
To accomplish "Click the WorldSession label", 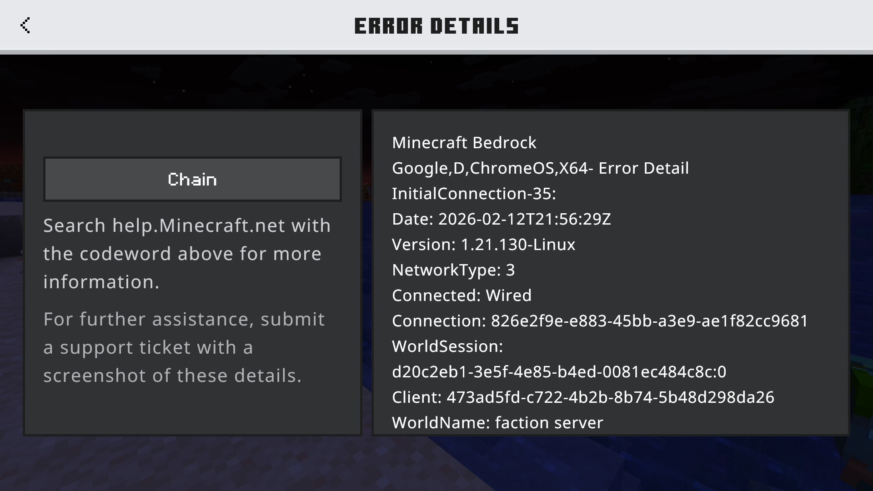I will 447,346.
